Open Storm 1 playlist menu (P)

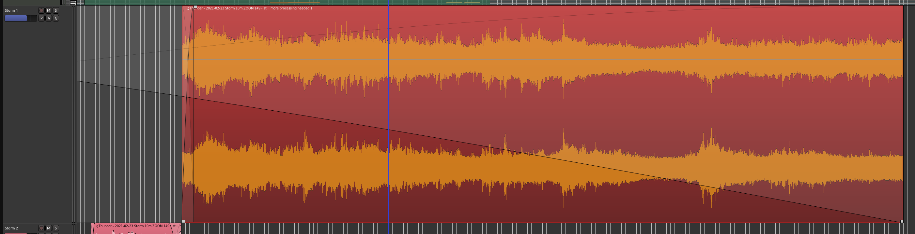(41, 19)
